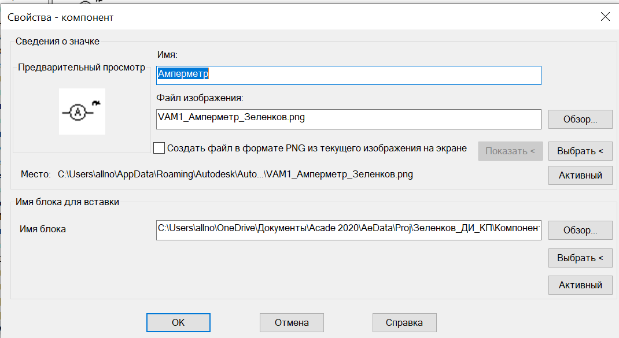The width and height of the screenshot is (619, 338).
Task: Click the Создать файл в формате PNG label text
Action: pyautogui.click(x=316, y=148)
